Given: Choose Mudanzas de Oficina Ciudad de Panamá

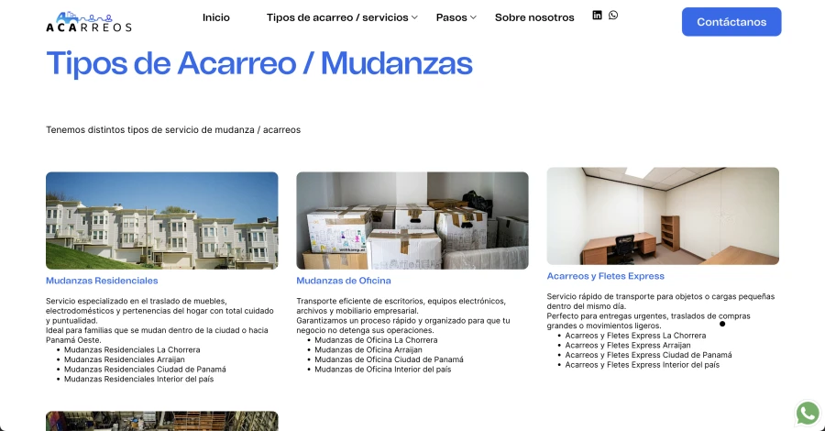Looking at the screenshot, I should 389,359.
